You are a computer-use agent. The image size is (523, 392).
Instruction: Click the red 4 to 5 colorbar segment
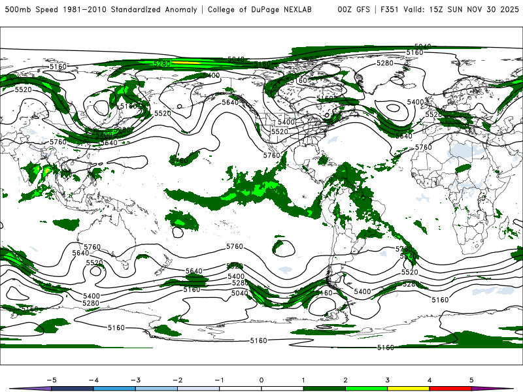click(x=450, y=389)
